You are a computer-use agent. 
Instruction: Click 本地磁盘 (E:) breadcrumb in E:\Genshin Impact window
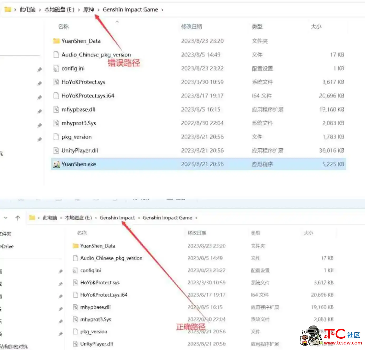click(x=78, y=218)
